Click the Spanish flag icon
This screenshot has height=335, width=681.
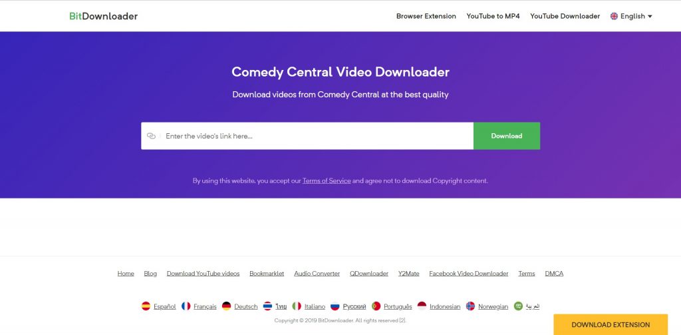(146, 306)
